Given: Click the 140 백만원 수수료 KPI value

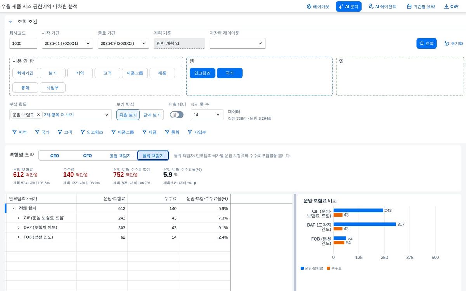Looking at the screenshot, I should tap(75, 175).
